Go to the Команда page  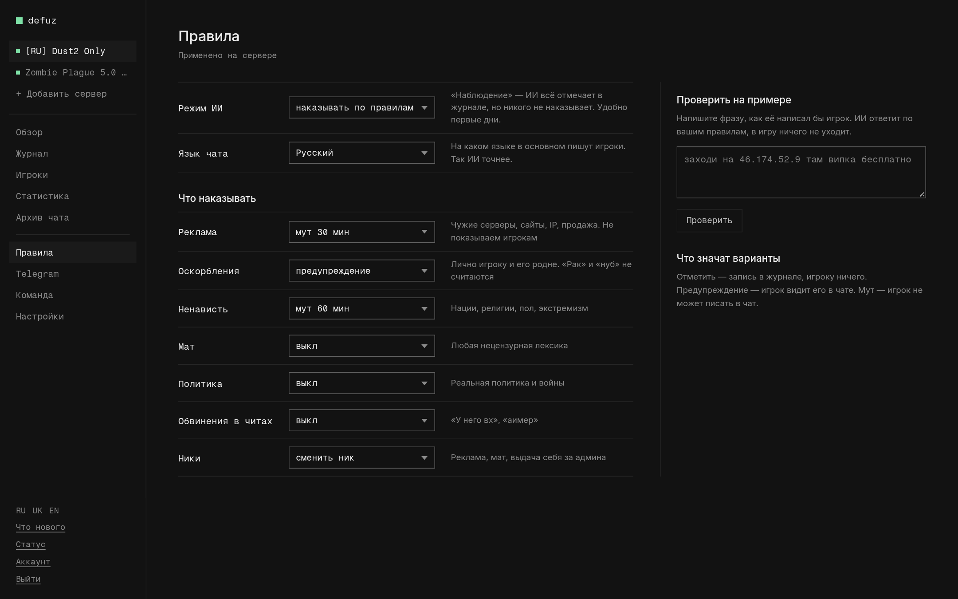click(x=73, y=295)
